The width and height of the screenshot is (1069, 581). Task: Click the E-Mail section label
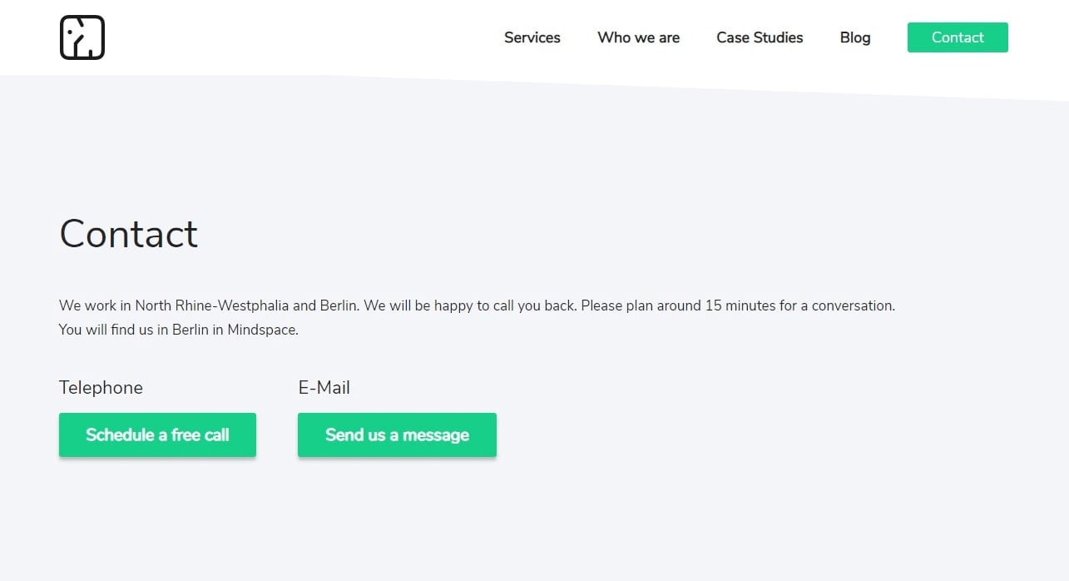point(324,388)
